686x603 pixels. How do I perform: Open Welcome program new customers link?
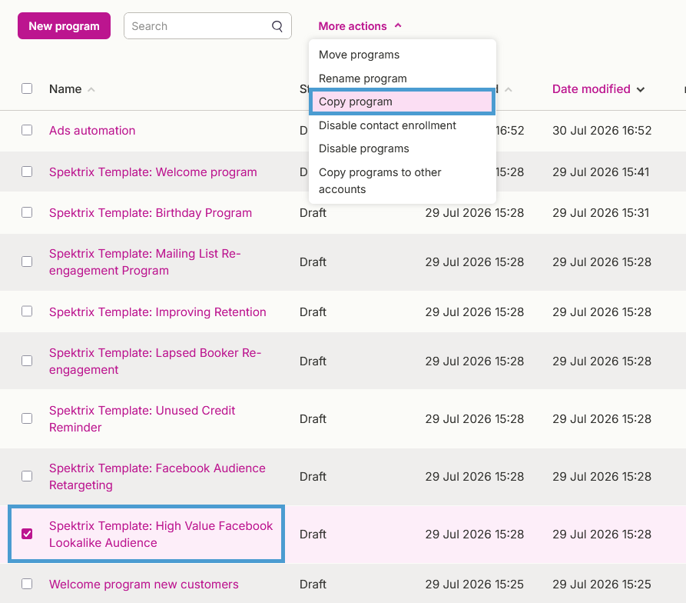[x=144, y=585]
